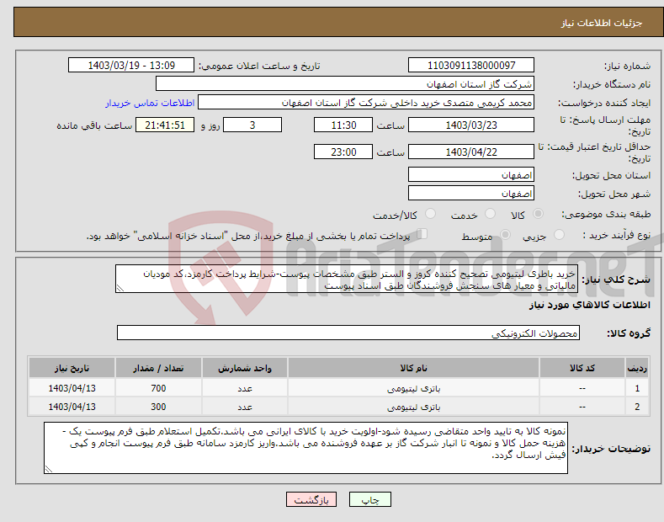Image resolution: width=664 pixels, height=522 pixels.
Task: Click row number 2 cell
Action: click(637, 407)
